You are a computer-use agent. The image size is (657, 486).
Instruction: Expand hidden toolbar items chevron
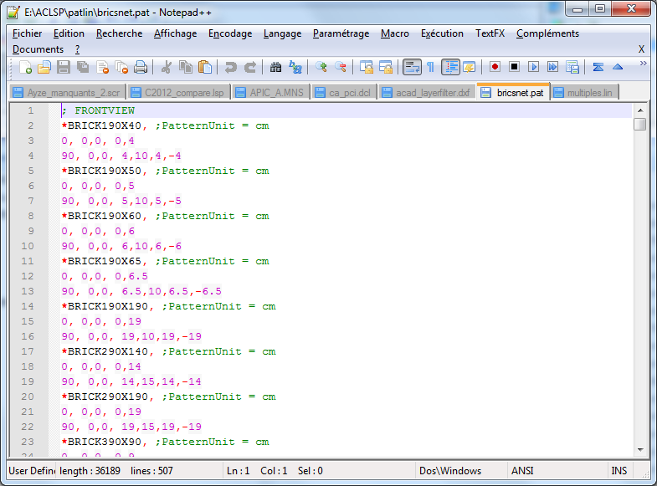[643, 64]
